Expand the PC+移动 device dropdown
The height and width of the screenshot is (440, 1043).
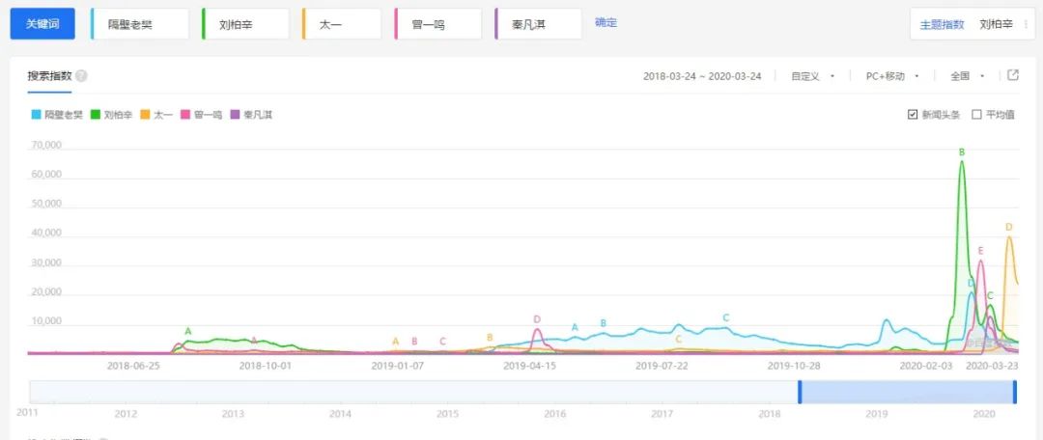click(890, 76)
